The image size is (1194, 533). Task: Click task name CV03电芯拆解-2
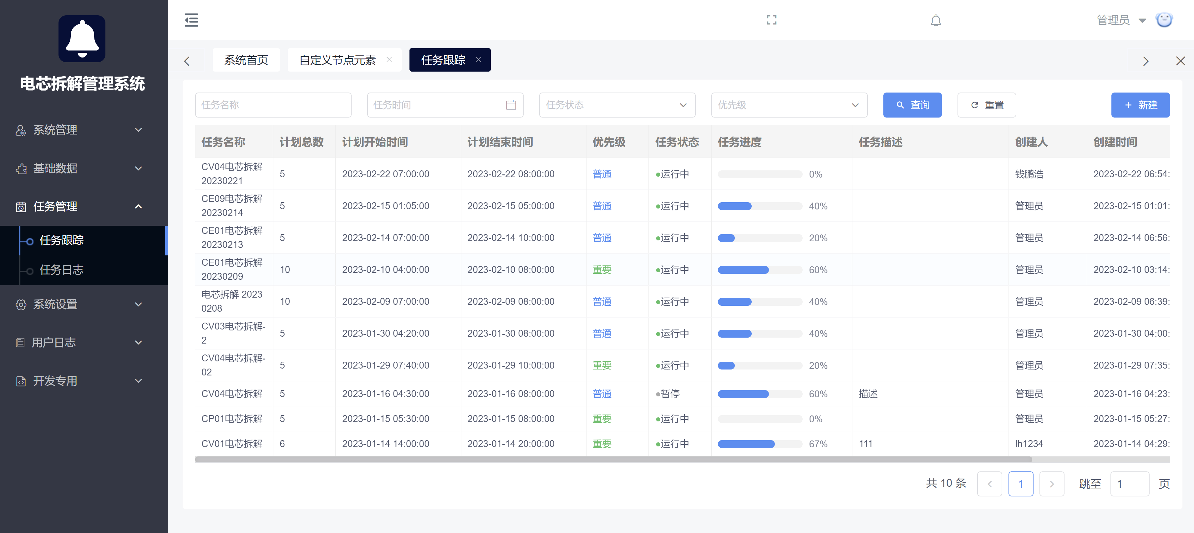point(233,334)
